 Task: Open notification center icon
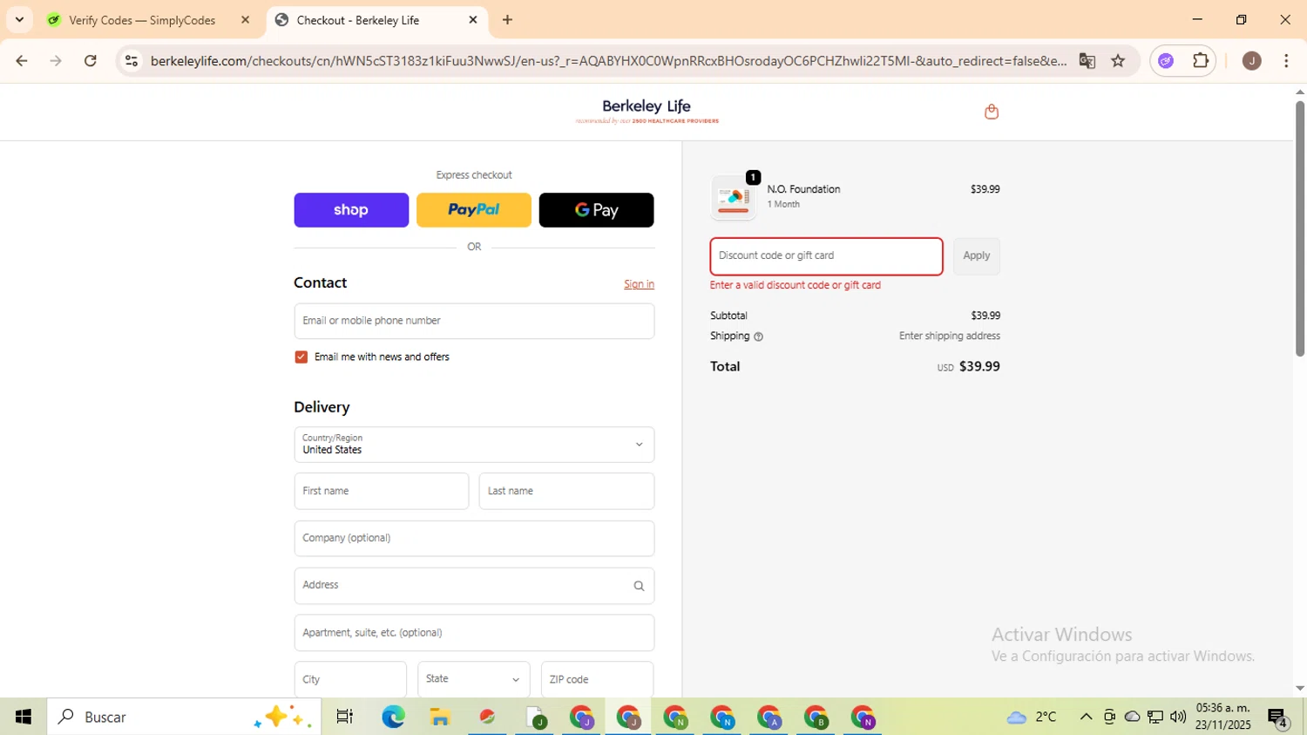[1277, 718]
